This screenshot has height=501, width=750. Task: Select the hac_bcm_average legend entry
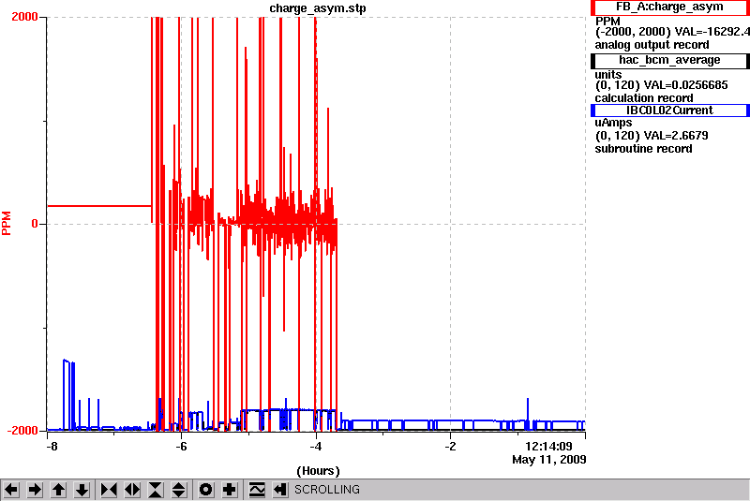670,60
